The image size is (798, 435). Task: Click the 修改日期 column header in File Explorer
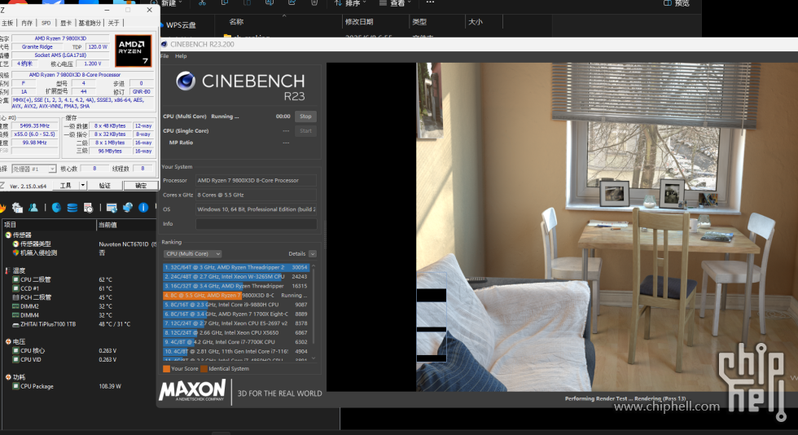[375, 22]
